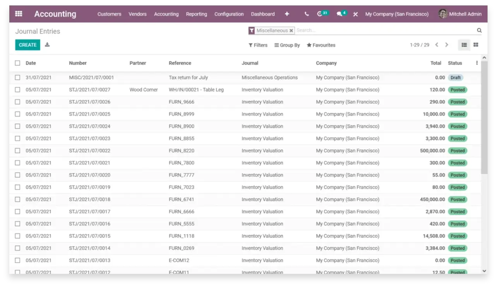Click the vertical scrollbar thumb in list

pos(484,116)
